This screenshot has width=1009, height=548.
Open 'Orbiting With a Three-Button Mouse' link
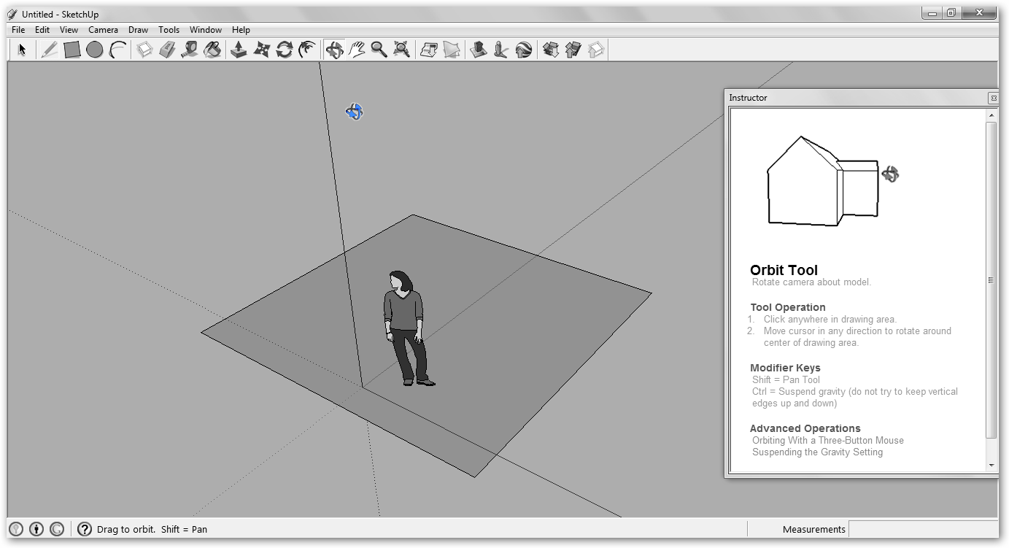827,441
